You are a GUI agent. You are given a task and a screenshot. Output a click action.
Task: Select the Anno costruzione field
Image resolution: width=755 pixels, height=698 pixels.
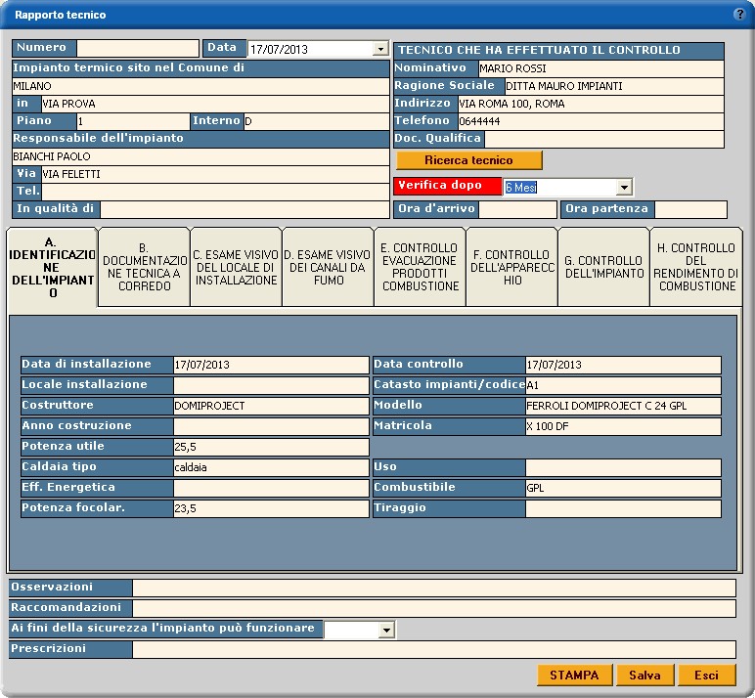tap(271, 426)
